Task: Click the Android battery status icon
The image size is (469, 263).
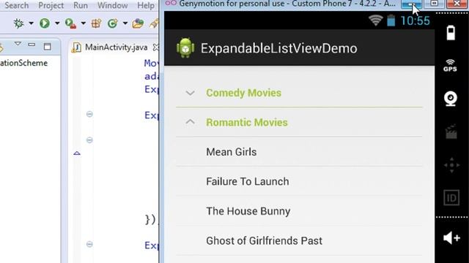Action: point(391,20)
